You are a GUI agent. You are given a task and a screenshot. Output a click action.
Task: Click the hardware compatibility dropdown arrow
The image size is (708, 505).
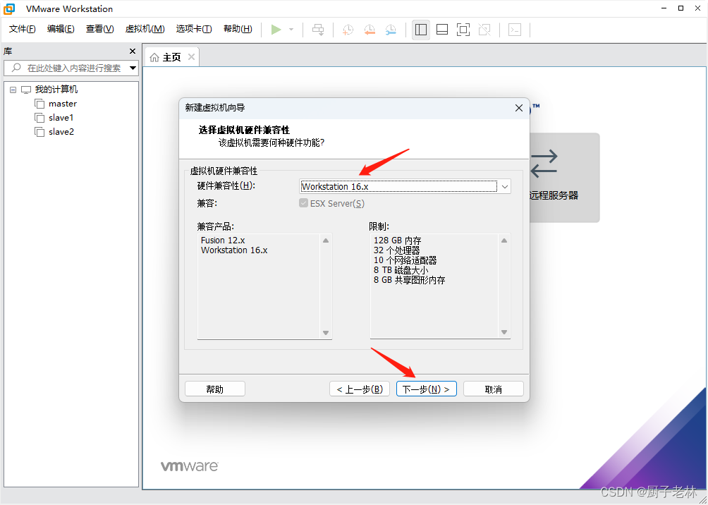[x=505, y=186]
